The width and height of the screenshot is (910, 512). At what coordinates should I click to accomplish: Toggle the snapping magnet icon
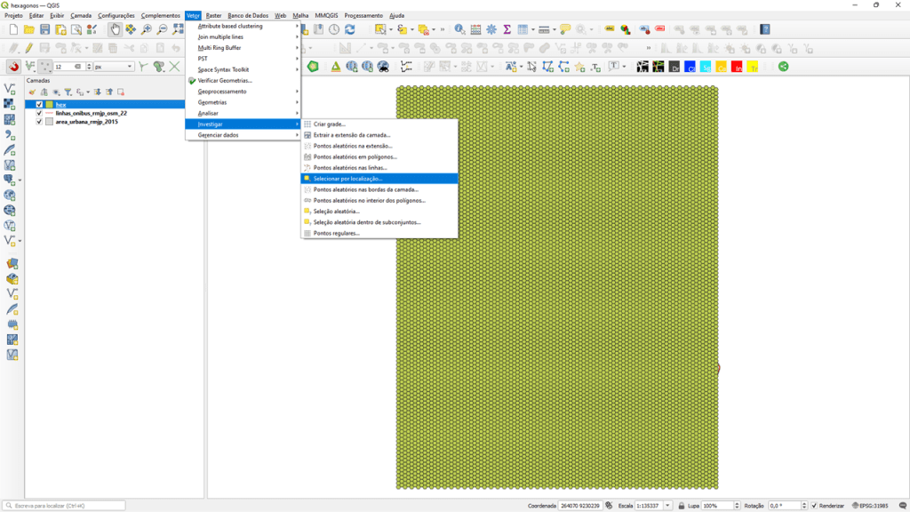coord(13,67)
